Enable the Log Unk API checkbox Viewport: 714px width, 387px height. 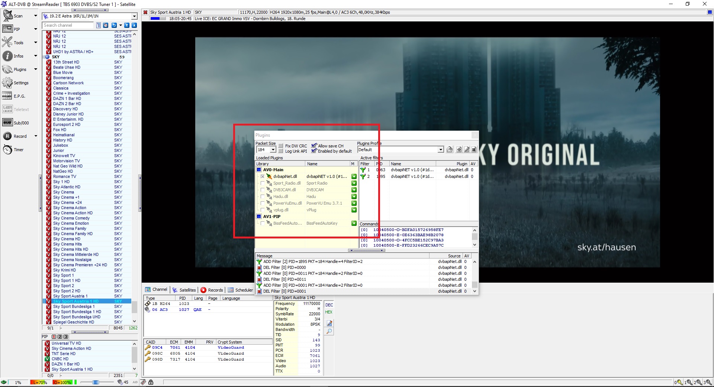click(x=281, y=151)
